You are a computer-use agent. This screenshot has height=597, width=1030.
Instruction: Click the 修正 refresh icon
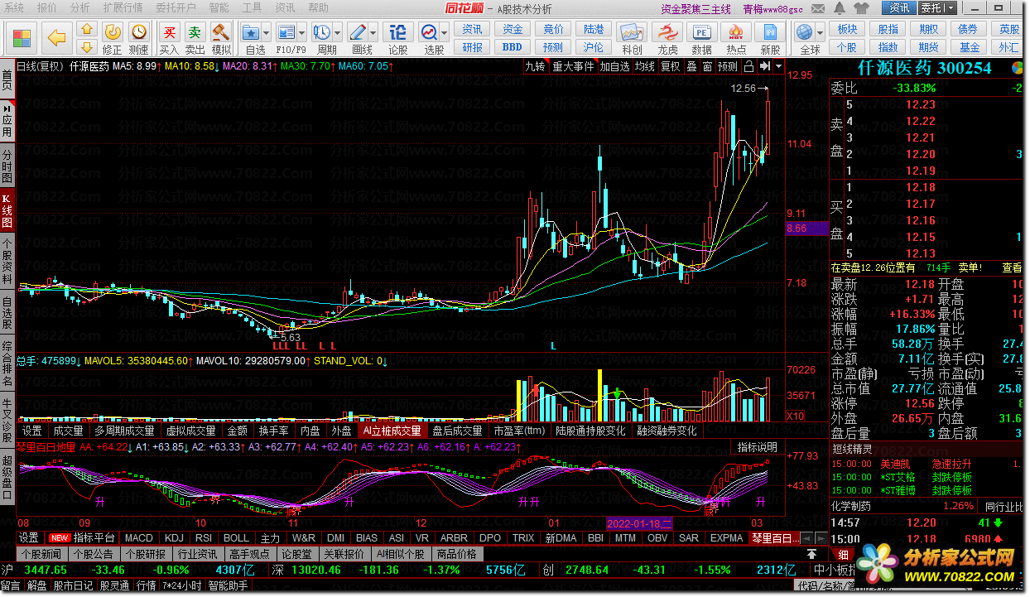click(113, 31)
